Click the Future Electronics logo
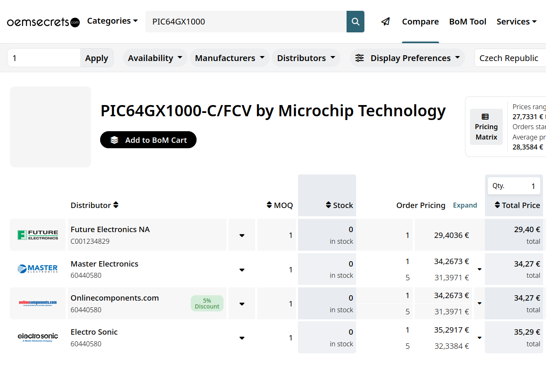Screen dimensions: 546x382 38,235
